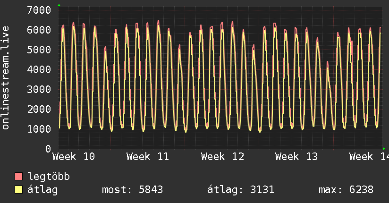
Task: Click the onlinestream.live vertical axis title
Action: (6, 78)
